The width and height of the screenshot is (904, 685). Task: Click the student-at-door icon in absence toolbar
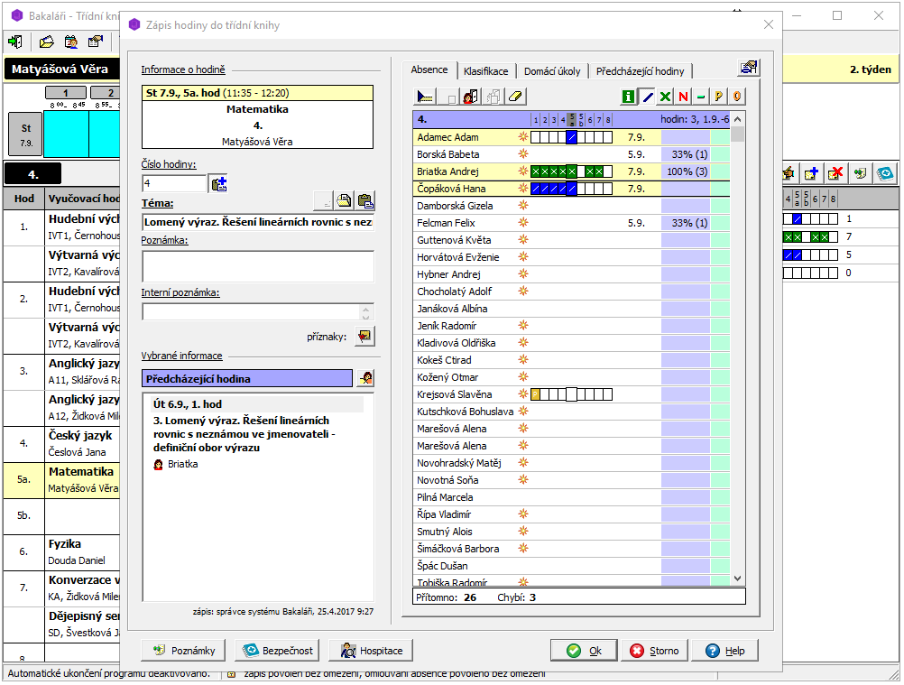[x=470, y=97]
